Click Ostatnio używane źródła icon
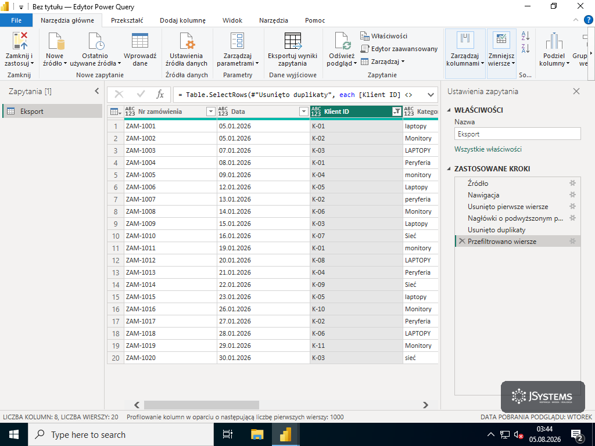 pyautogui.click(x=96, y=41)
